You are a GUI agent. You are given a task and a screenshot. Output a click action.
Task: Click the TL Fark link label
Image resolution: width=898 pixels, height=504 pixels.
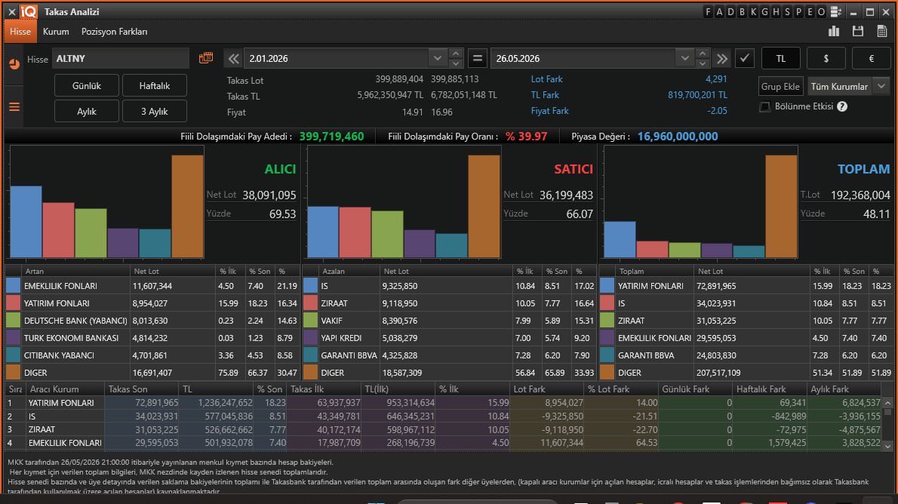(545, 95)
